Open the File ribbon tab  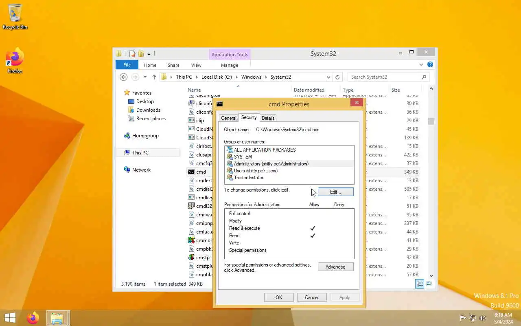point(127,65)
